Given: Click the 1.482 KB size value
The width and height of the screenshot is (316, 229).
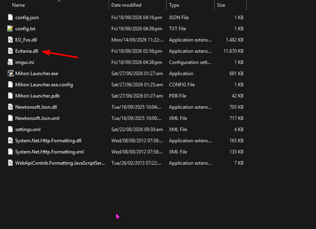Looking at the screenshot, I should (x=234, y=40).
